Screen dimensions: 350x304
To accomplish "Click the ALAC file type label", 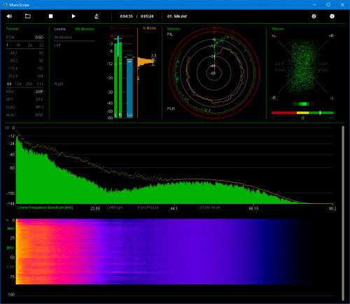I will [x=10, y=115].
